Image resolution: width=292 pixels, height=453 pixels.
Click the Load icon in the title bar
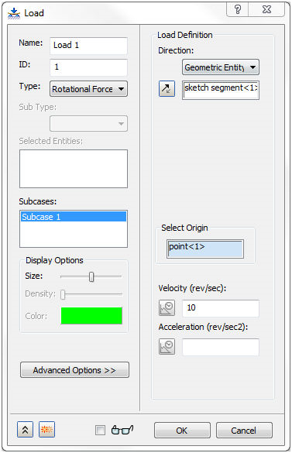[14, 13]
